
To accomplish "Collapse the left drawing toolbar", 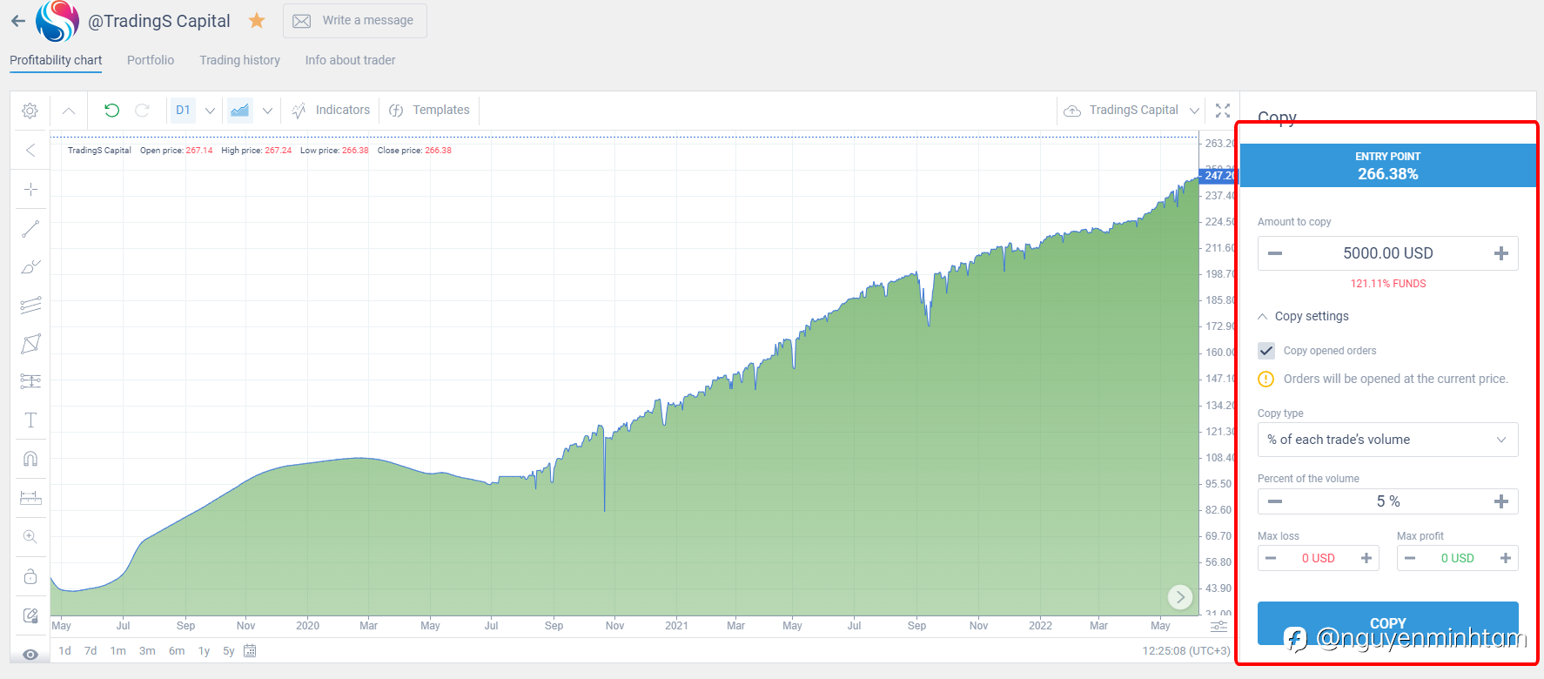I will click(x=30, y=150).
